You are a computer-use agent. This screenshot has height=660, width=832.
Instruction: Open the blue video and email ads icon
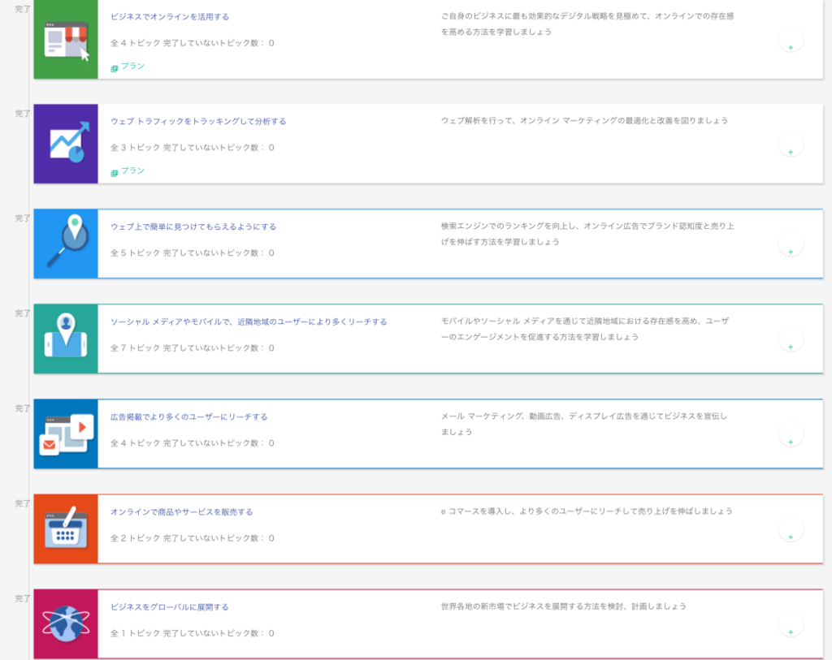(x=66, y=434)
